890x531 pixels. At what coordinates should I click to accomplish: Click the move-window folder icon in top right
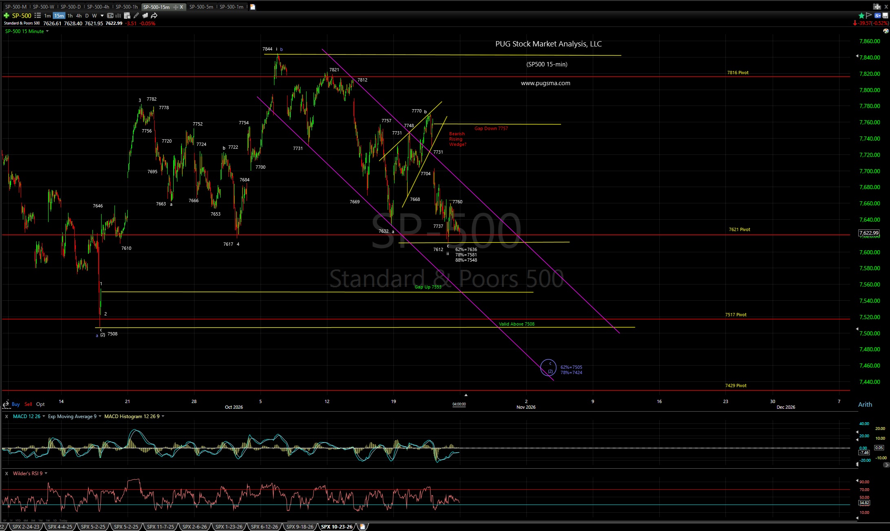click(x=877, y=7)
